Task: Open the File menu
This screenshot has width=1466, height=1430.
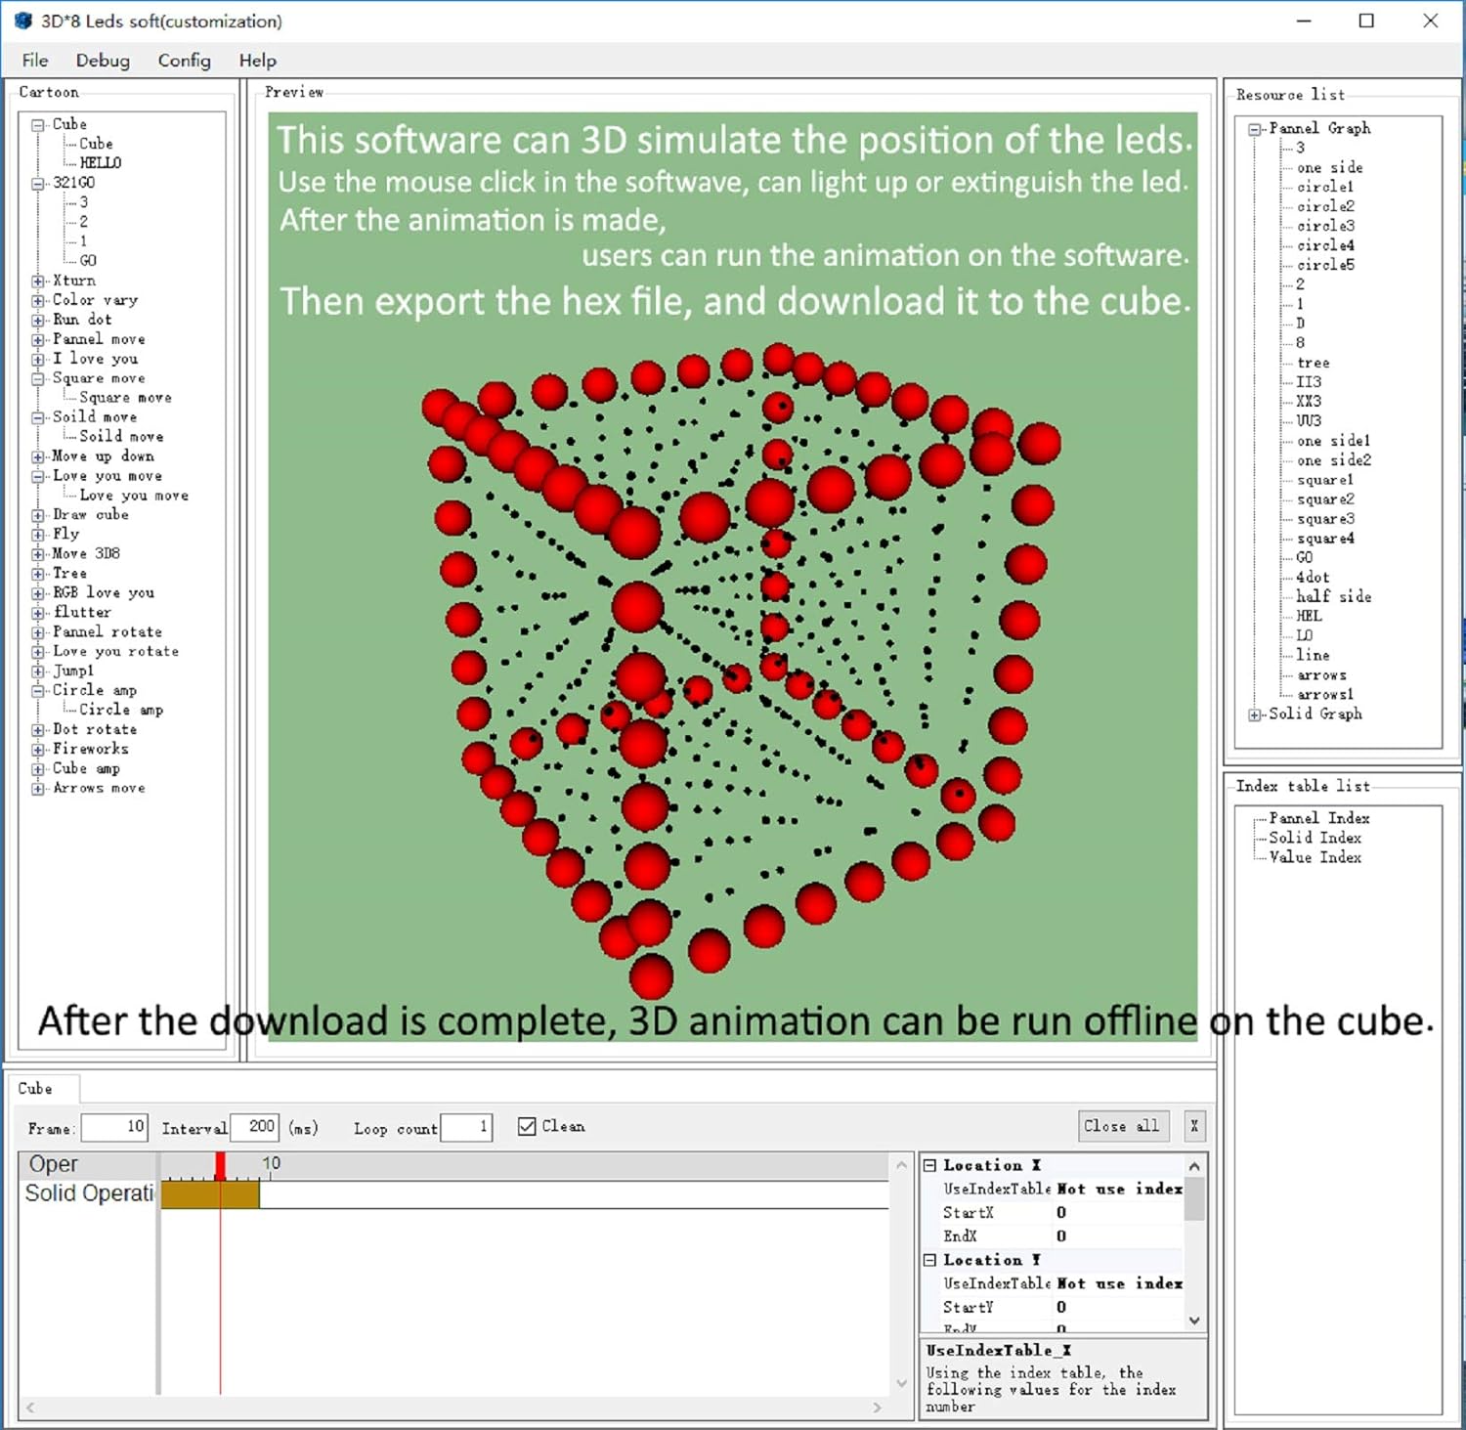Action: tap(34, 60)
